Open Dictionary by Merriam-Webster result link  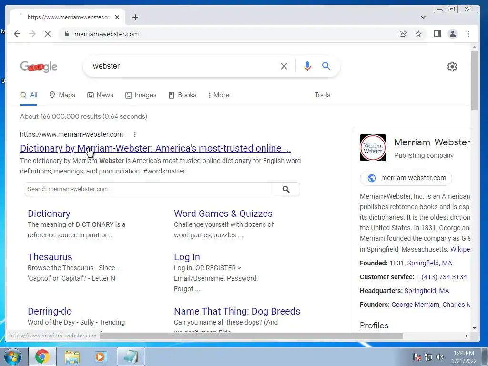155,149
